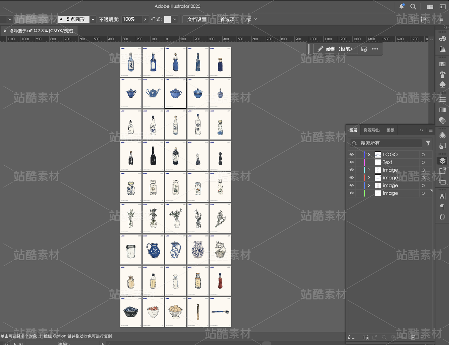Viewport: 449px width, 345px height.
Task: Select the blue sugar bowl artboard thumbnail
Action: tap(176, 94)
